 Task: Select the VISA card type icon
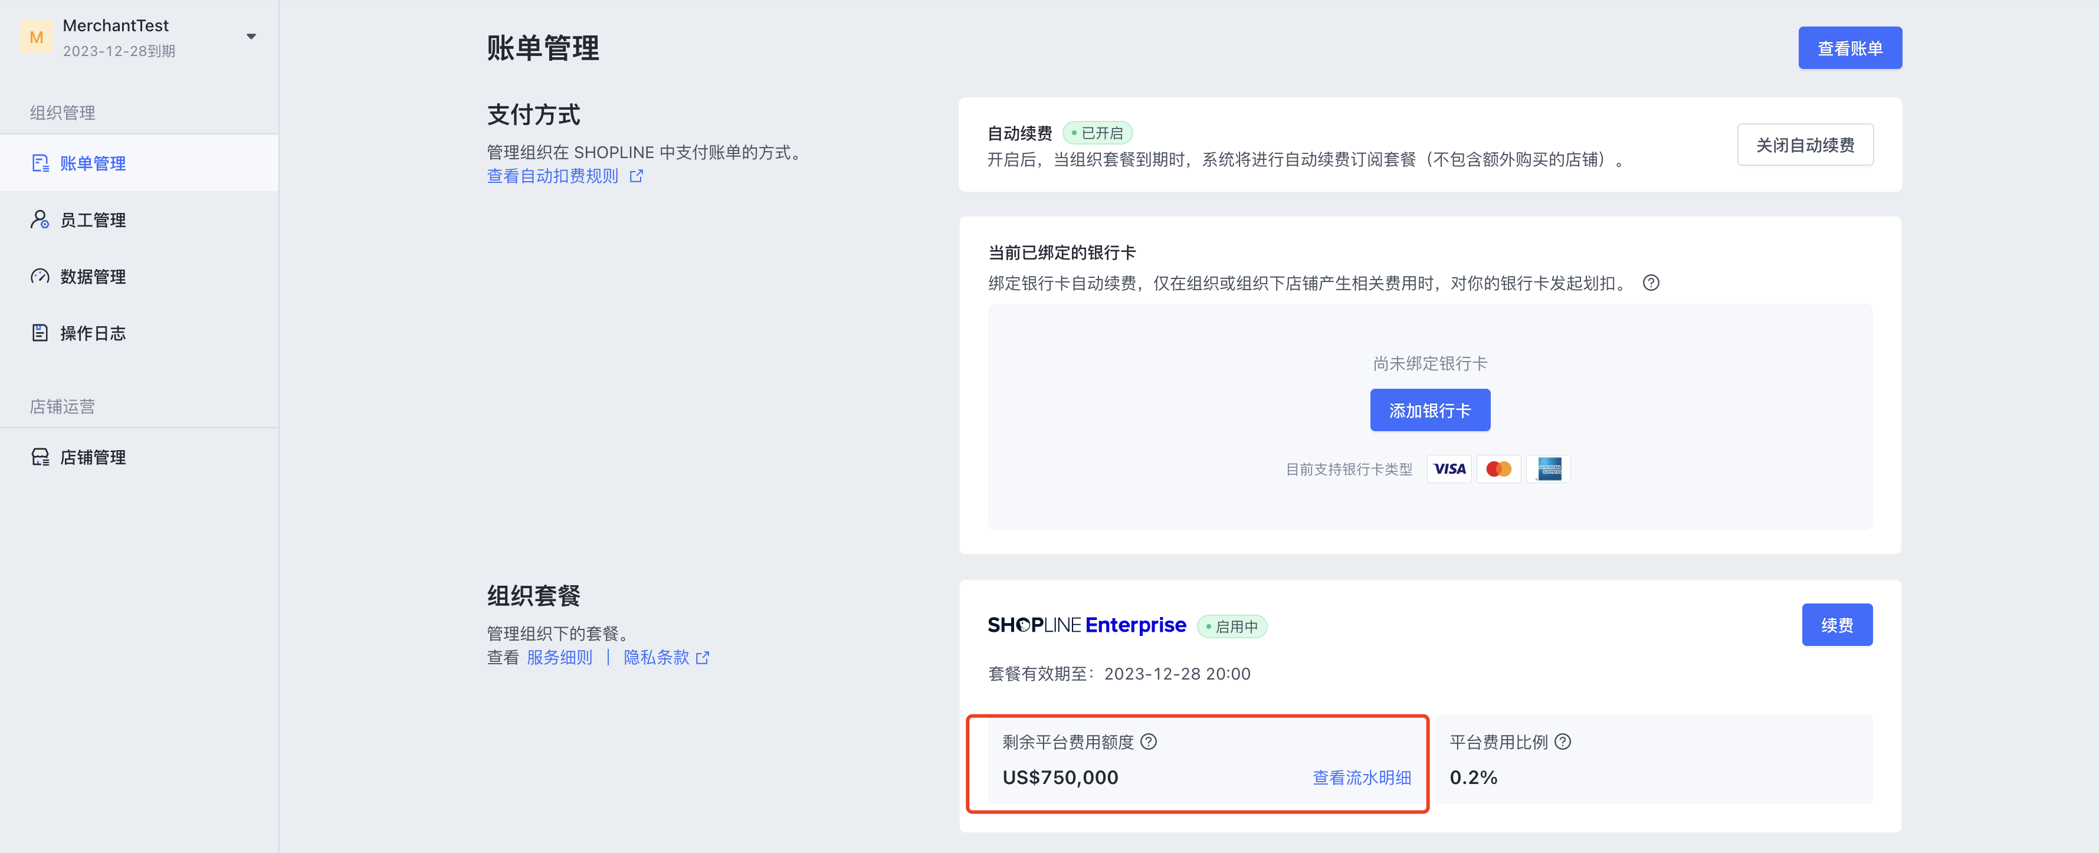coord(1449,468)
